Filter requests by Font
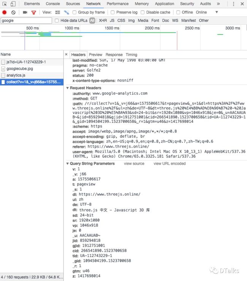Viewport: 247px width, 281px height. 155,21
